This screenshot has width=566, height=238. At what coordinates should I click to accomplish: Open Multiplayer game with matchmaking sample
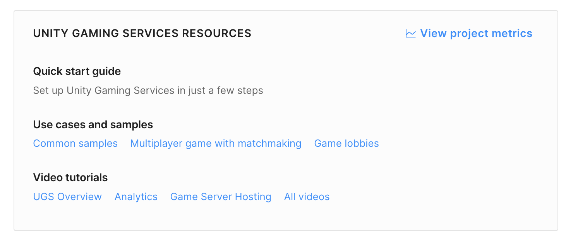point(216,143)
